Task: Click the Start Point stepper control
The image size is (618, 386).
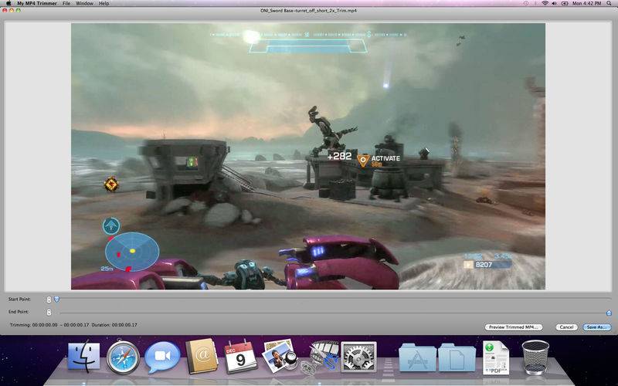Action: (49, 300)
